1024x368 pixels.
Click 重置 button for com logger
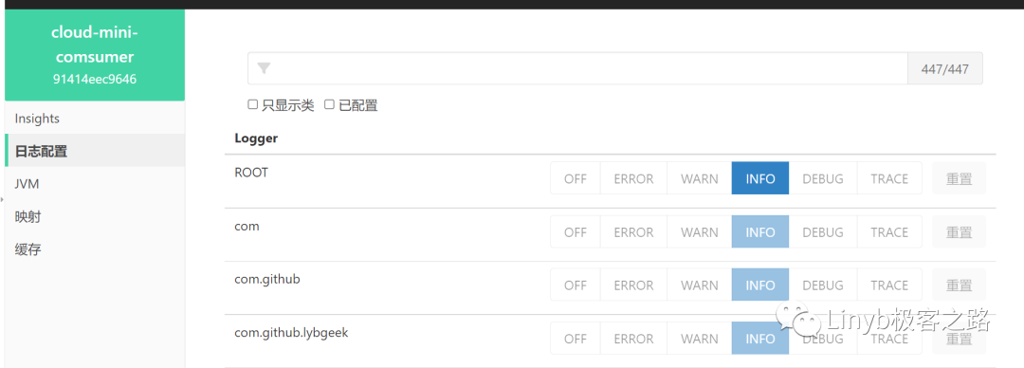pyautogui.click(x=959, y=232)
